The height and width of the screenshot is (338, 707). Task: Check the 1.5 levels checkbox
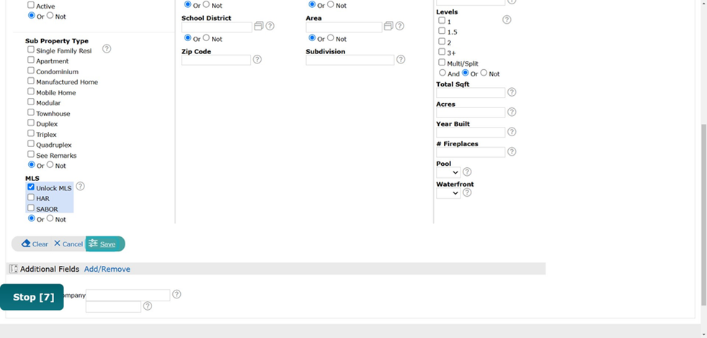click(x=442, y=31)
